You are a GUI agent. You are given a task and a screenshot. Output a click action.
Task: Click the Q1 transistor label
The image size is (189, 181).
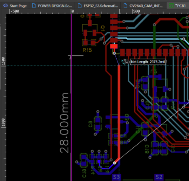[102, 28]
